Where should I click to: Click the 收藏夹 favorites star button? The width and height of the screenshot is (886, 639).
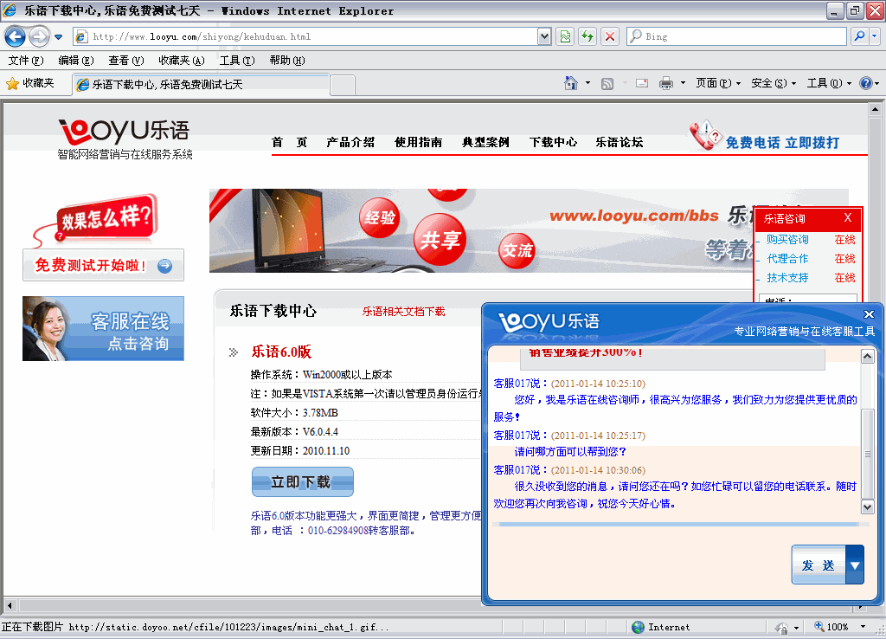[30, 84]
